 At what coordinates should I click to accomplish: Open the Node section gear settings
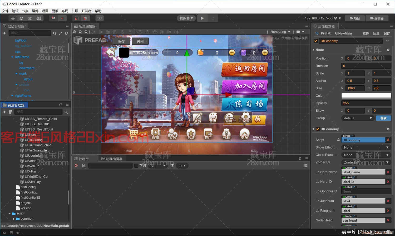pos(388,50)
